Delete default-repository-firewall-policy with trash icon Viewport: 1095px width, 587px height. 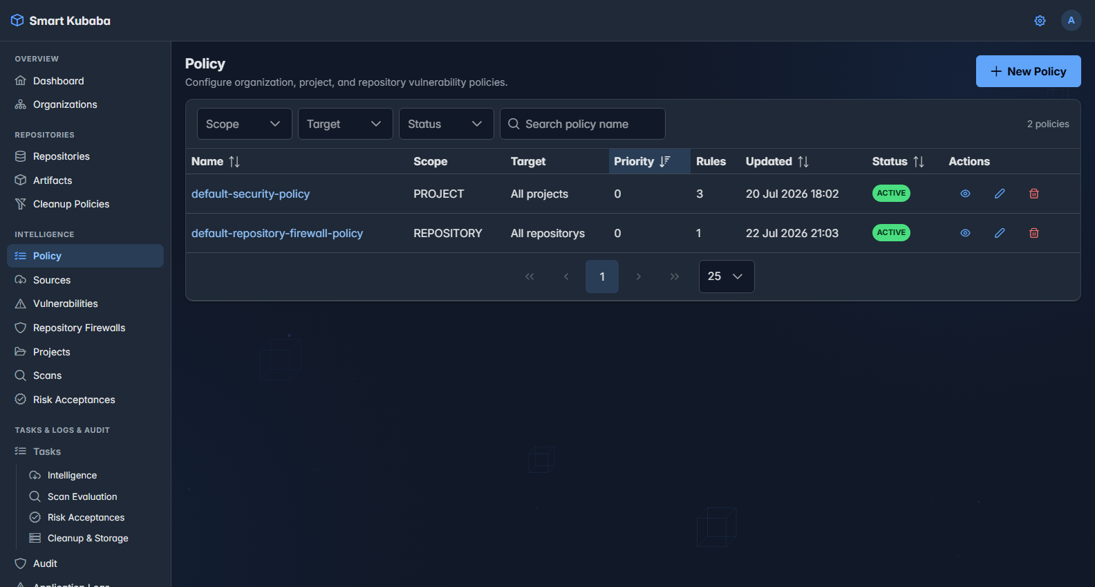[1034, 233]
